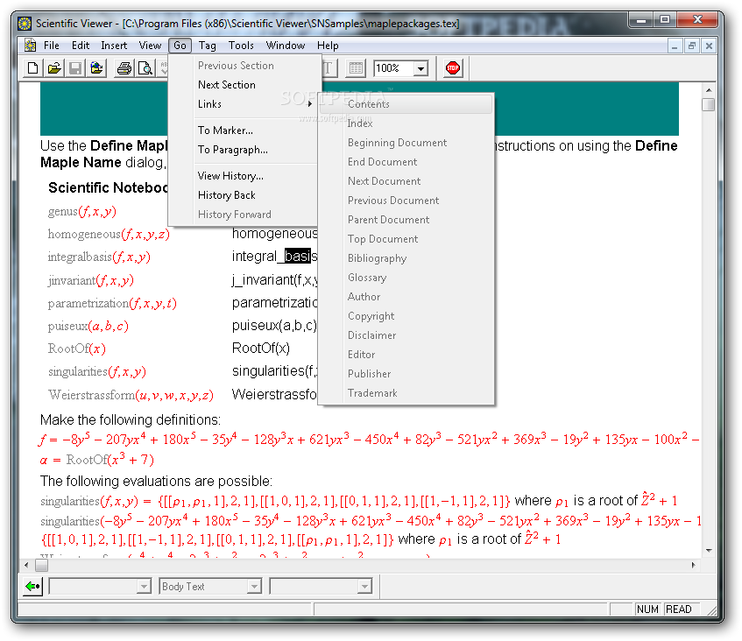The width and height of the screenshot is (742, 641).
Task: Minimize the inner document window
Action: tap(675, 46)
